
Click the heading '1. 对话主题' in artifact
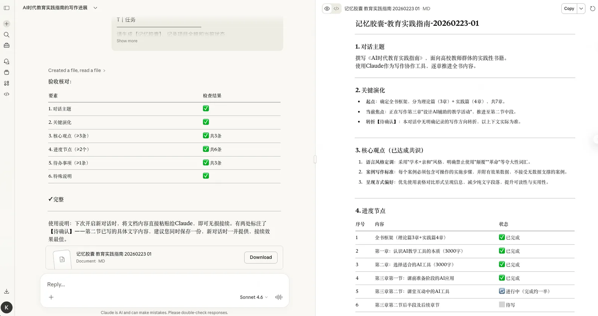click(370, 47)
